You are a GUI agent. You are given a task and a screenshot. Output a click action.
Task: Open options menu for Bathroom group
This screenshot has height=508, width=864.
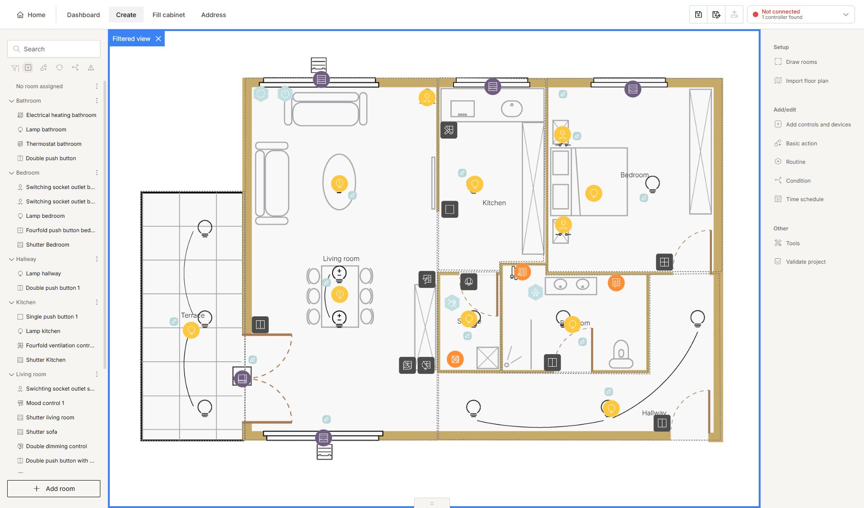click(x=97, y=101)
